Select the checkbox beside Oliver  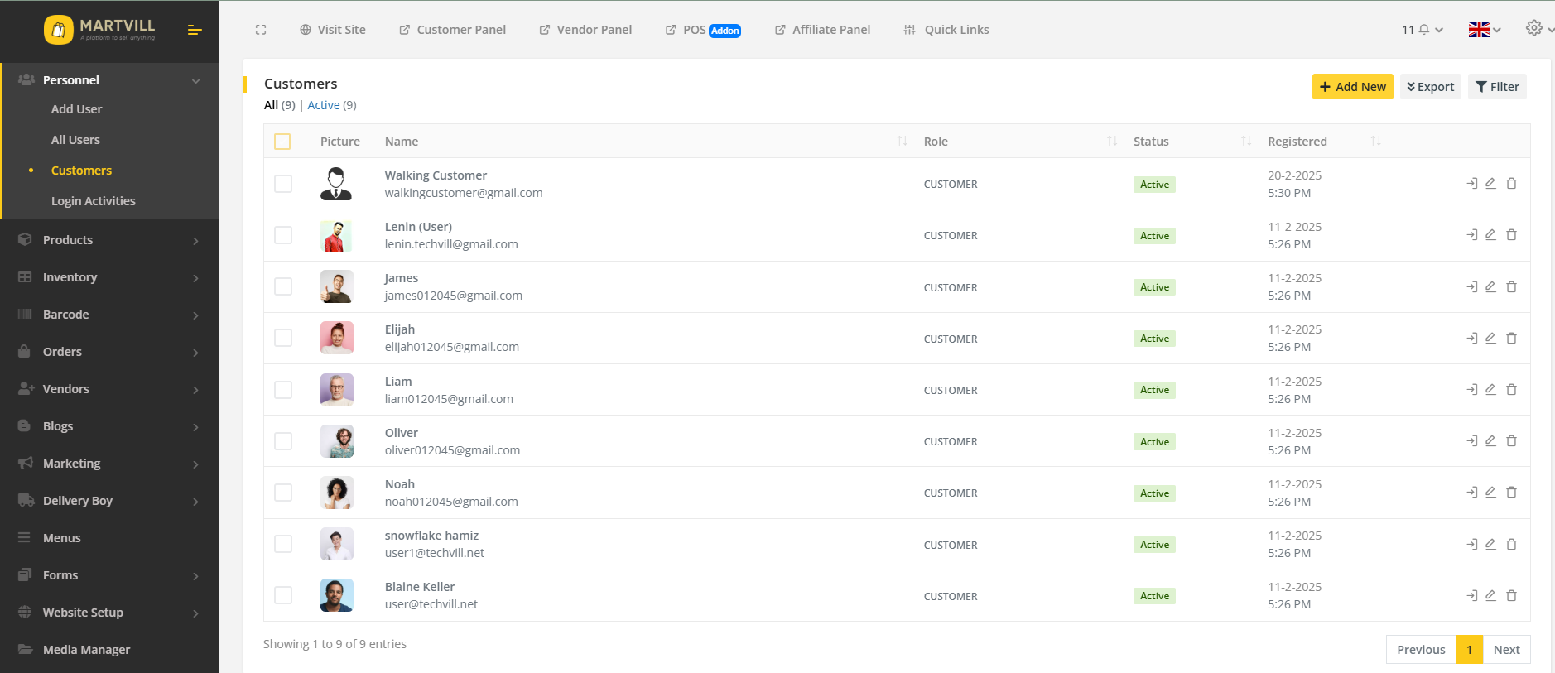[x=283, y=441]
